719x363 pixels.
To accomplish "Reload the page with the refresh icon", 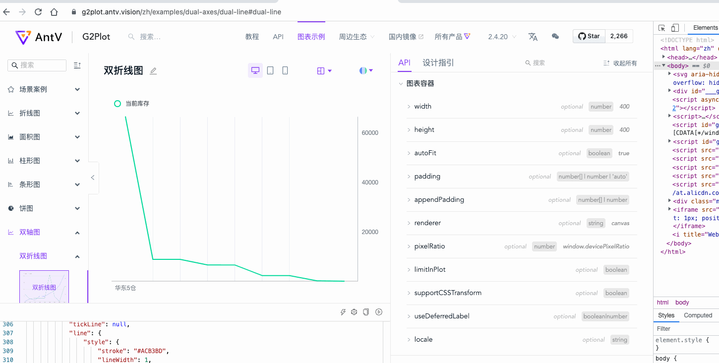I will (x=38, y=12).
